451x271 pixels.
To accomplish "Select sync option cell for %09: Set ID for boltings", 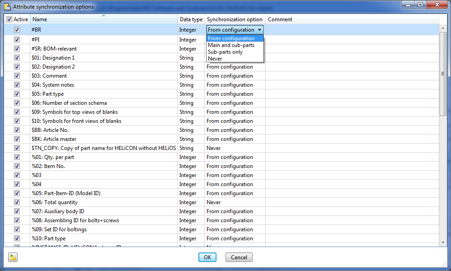I will click(235, 229).
